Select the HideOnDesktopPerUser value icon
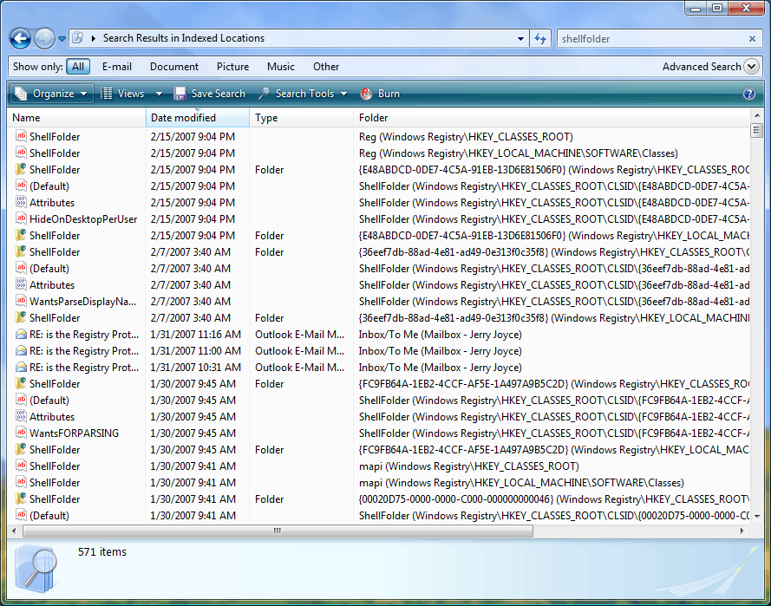 tap(21, 218)
